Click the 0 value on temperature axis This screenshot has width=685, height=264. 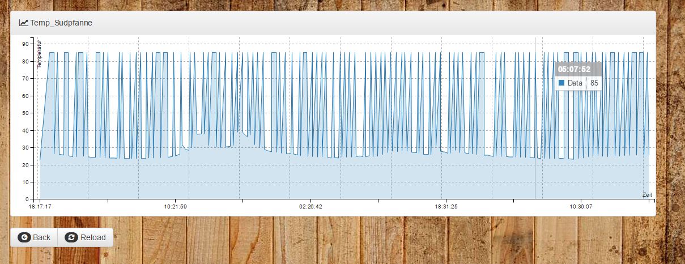(27, 199)
